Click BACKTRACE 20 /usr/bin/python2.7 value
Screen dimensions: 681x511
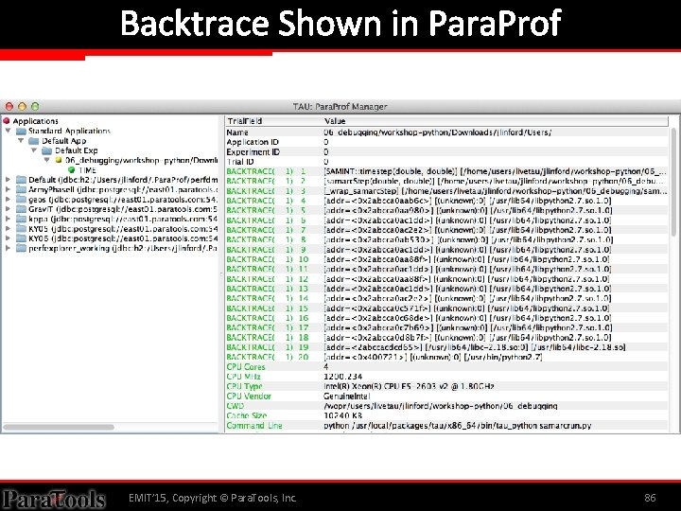[x=433, y=357]
